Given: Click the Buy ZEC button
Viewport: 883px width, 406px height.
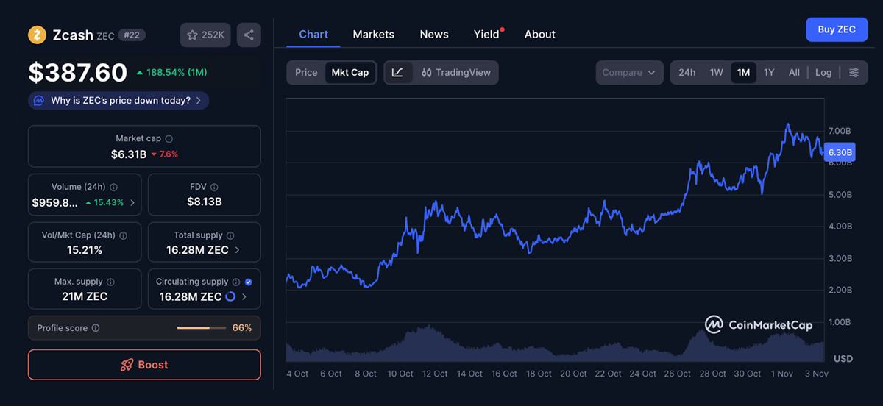Looking at the screenshot, I should coord(837,29).
